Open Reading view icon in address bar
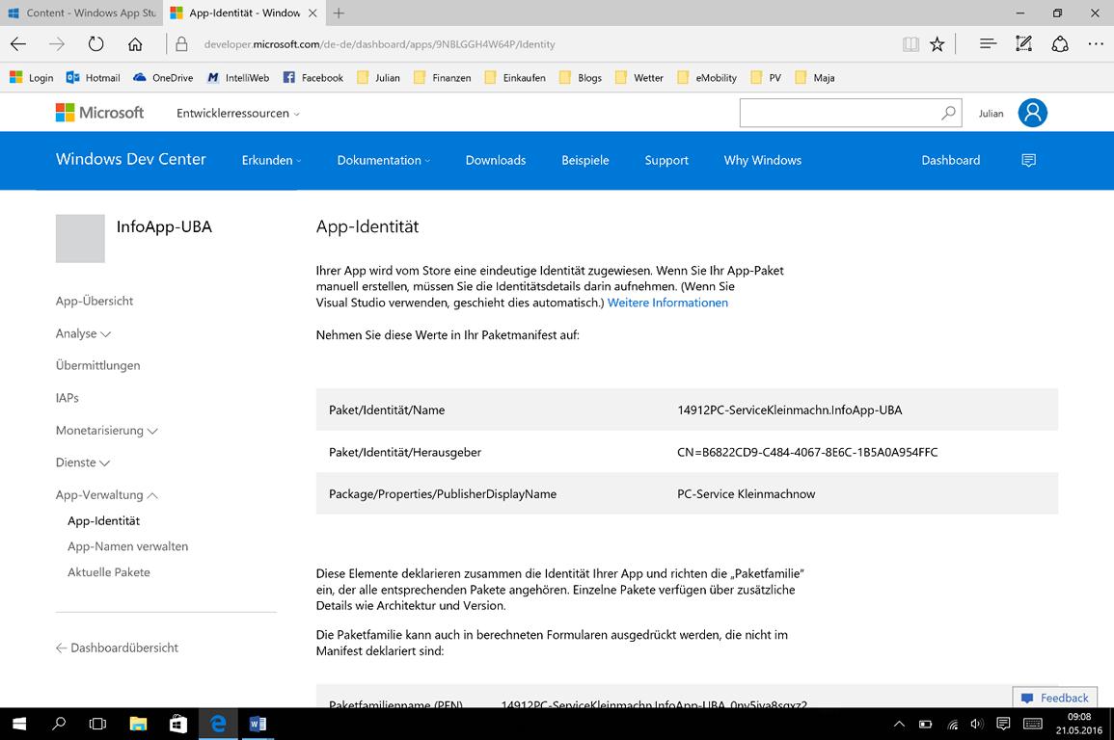This screenshot has height=740, width=1114. click(x=910, y=44)
